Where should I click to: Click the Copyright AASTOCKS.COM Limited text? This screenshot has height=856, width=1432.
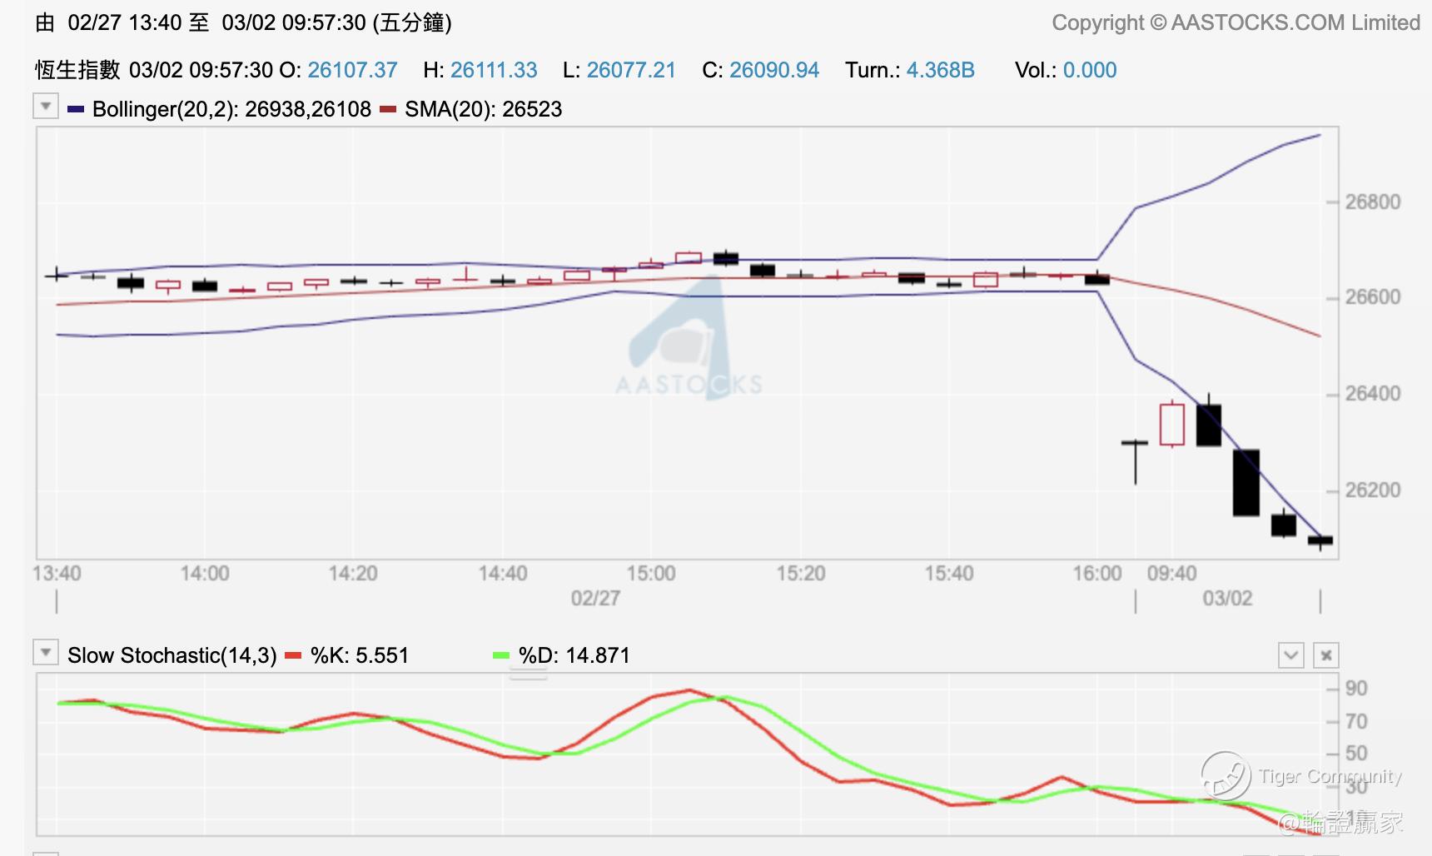[1236, 22]
